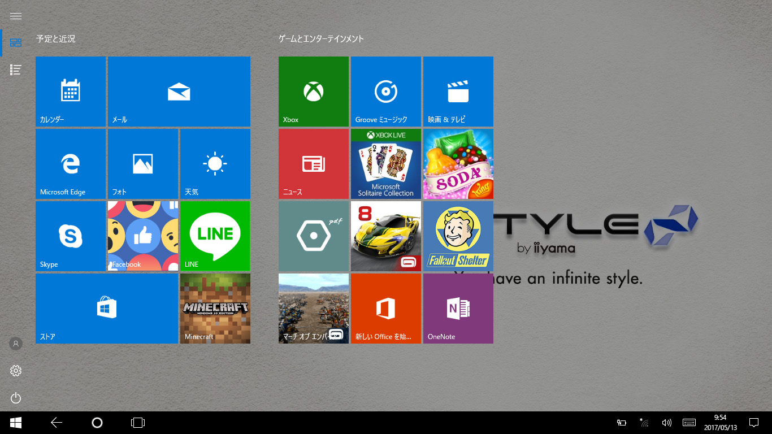Select the 予定と近況 group heading
This screenshot has width=772, height=434.
[55, 39]
